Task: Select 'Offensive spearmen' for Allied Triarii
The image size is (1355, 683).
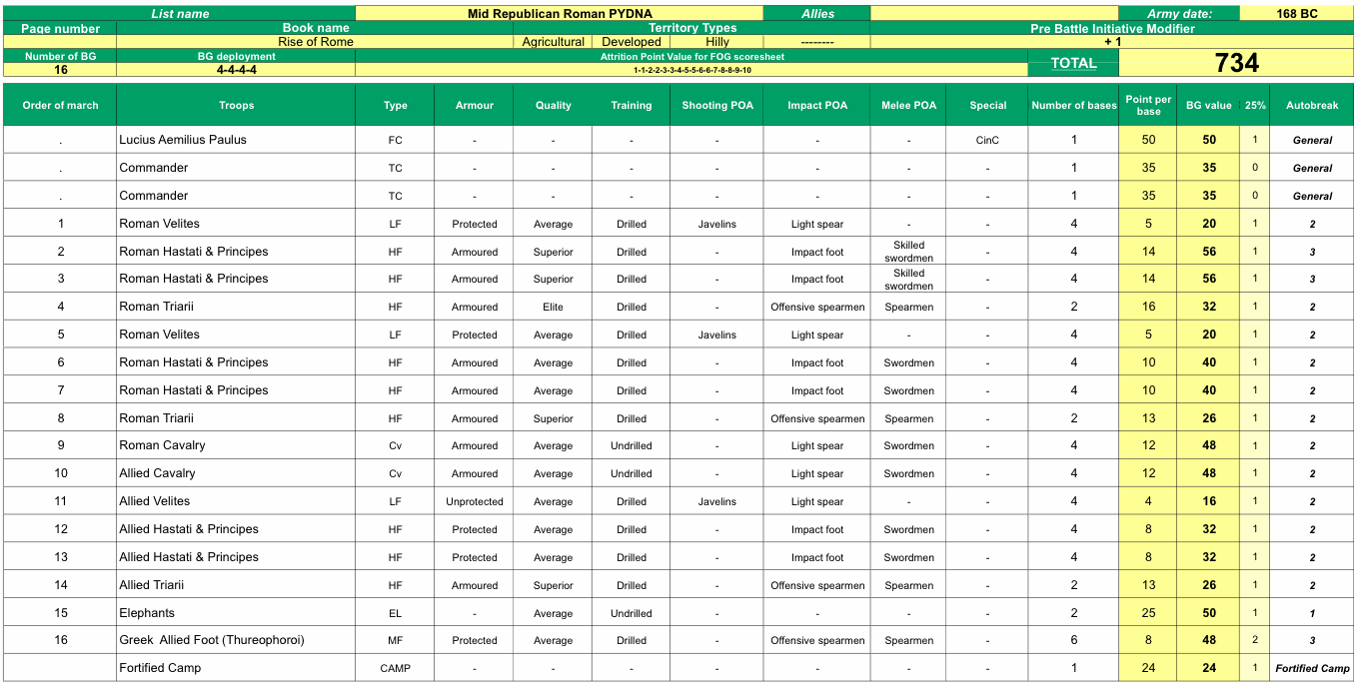Action: (817, 585)
